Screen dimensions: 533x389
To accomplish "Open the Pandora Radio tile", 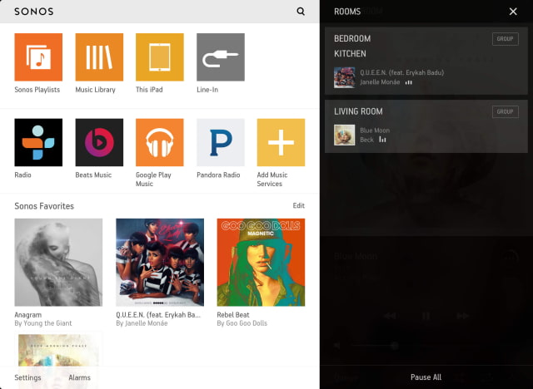I will tap(221, 142).
